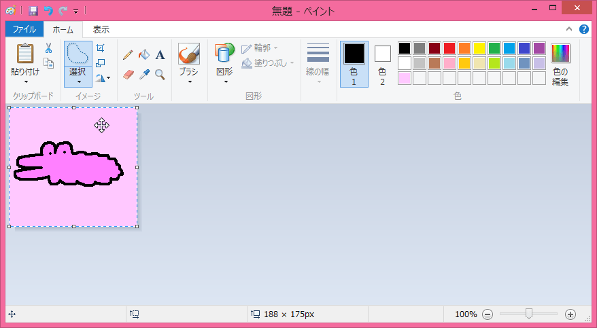Select the Pencil tool
597x328 pixels.
pos(128,55)
